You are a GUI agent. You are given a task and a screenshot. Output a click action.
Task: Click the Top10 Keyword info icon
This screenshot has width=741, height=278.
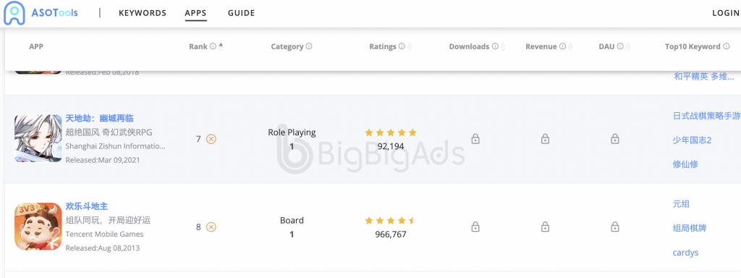click(x=726, y=46)
